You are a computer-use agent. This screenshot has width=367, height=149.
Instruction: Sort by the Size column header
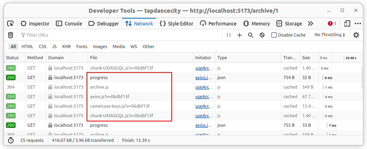(x=309, y=58)
